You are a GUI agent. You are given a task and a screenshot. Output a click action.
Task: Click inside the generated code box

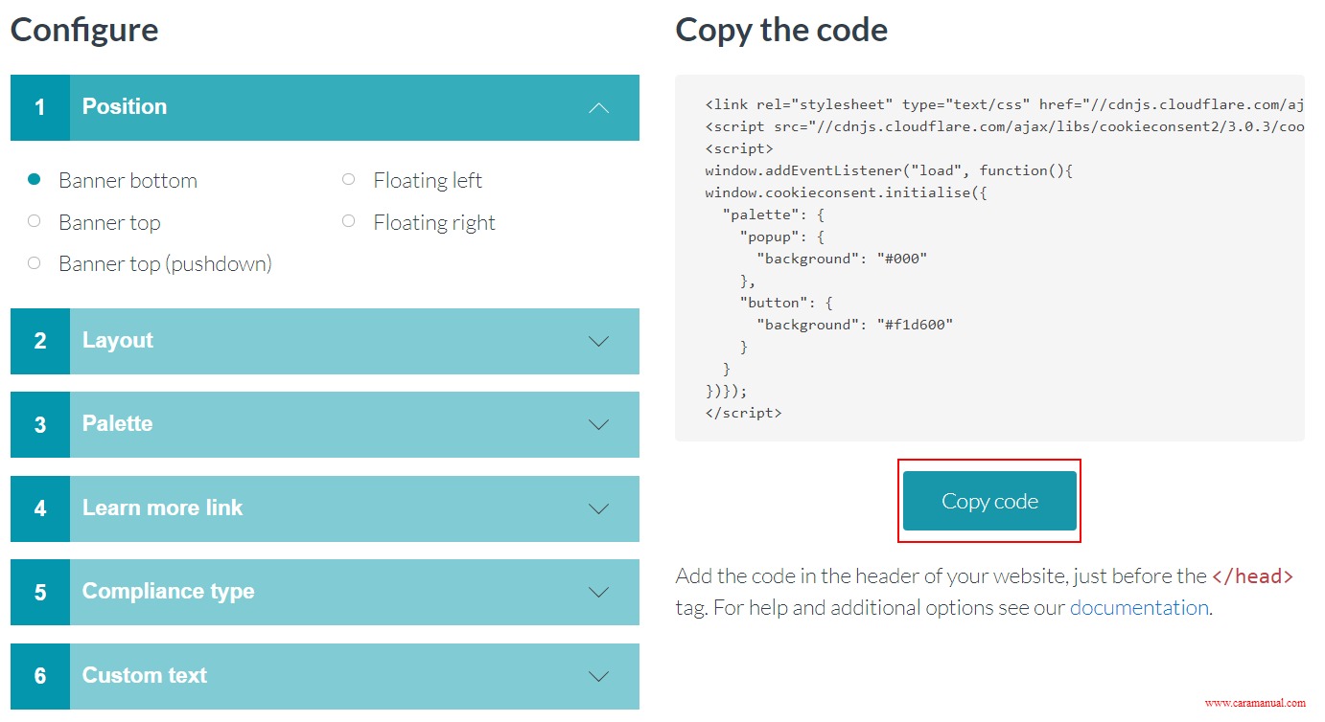coord(989,258)
